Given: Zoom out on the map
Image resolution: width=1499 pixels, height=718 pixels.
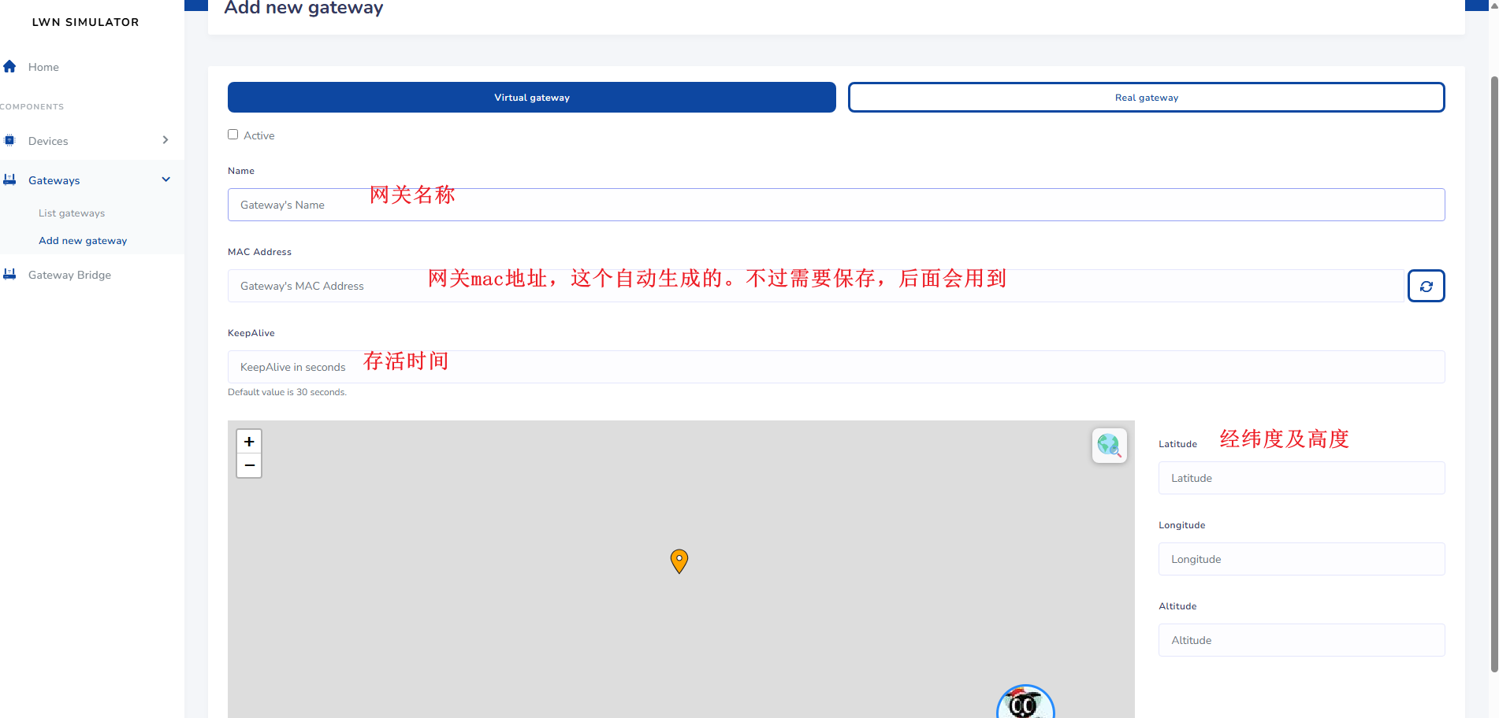Looking at the screenshot, I should tap(249, 465).
